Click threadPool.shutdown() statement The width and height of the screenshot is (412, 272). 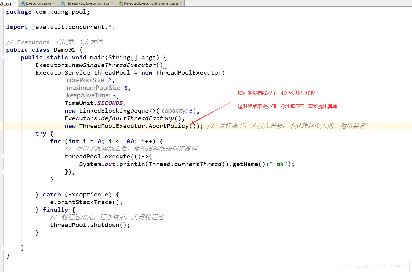tap(90, 225)
